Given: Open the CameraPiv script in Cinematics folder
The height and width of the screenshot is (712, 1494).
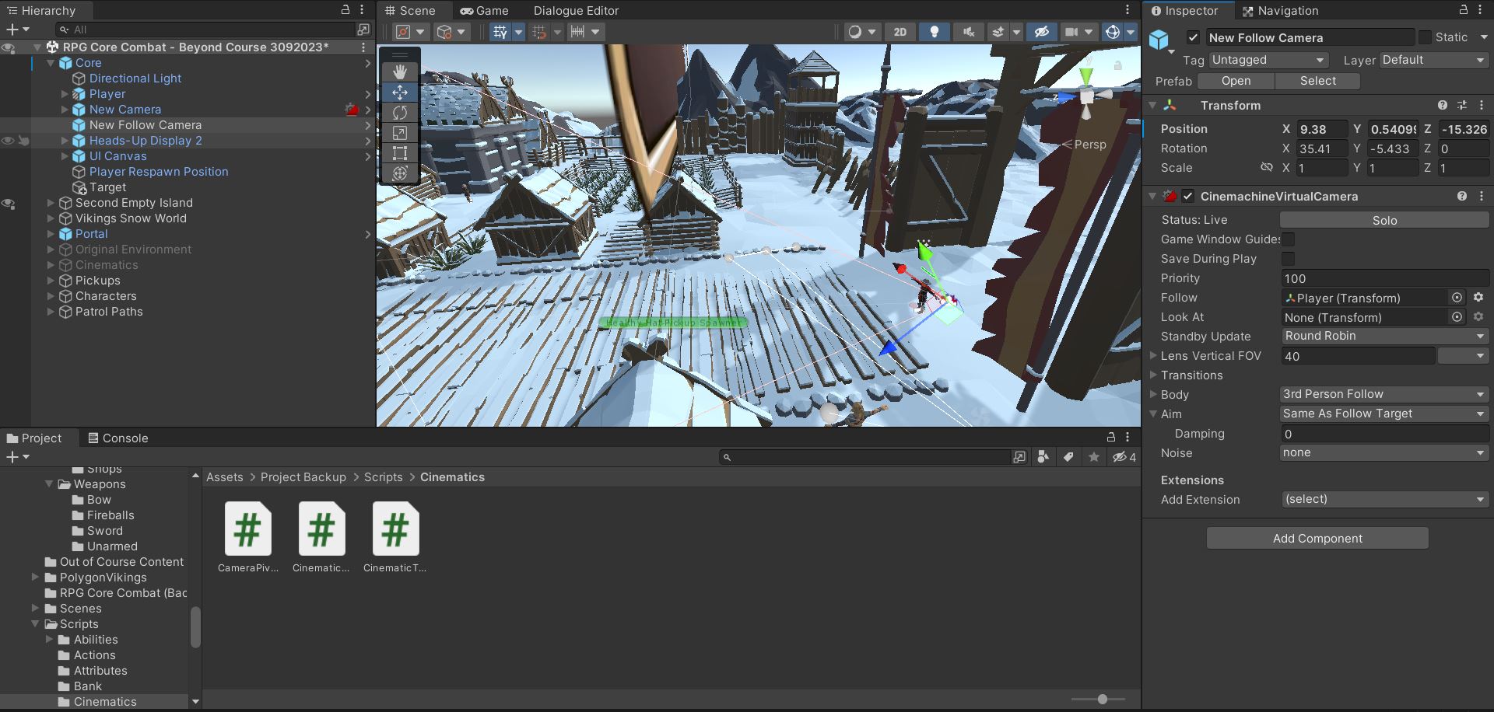Looking at the screenshot, I should coord(247,529).
